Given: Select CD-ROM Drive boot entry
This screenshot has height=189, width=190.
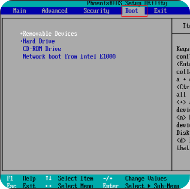Looking at the screenshot, I should [42, 49].
